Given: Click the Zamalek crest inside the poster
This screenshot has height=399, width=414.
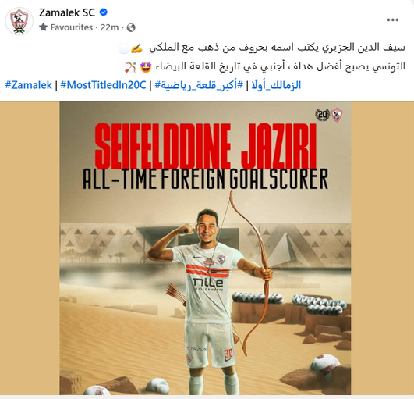Looking at the screenshot, I should [x=337, y=115].
